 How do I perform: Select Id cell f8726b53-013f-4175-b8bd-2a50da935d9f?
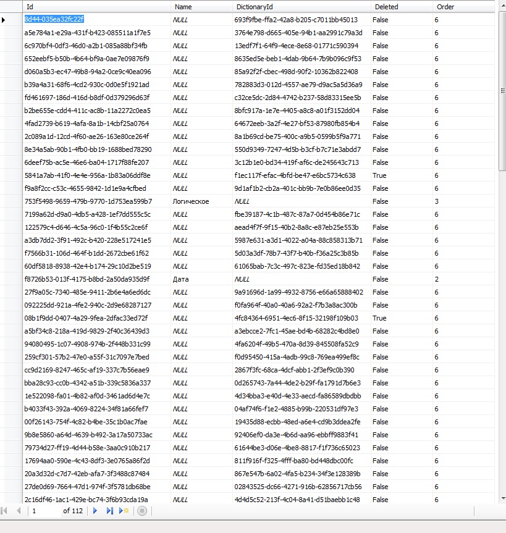tap(96, 279)
